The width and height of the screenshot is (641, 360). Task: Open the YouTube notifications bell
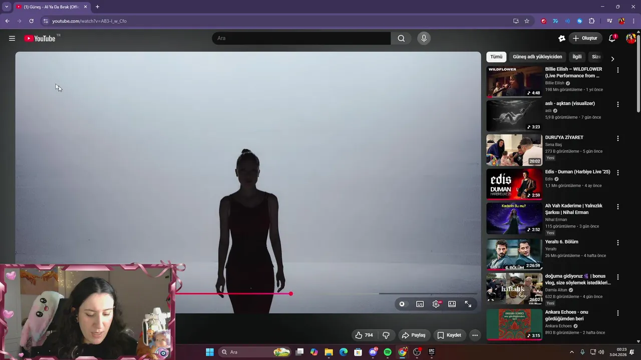click(x=612, y=38)
